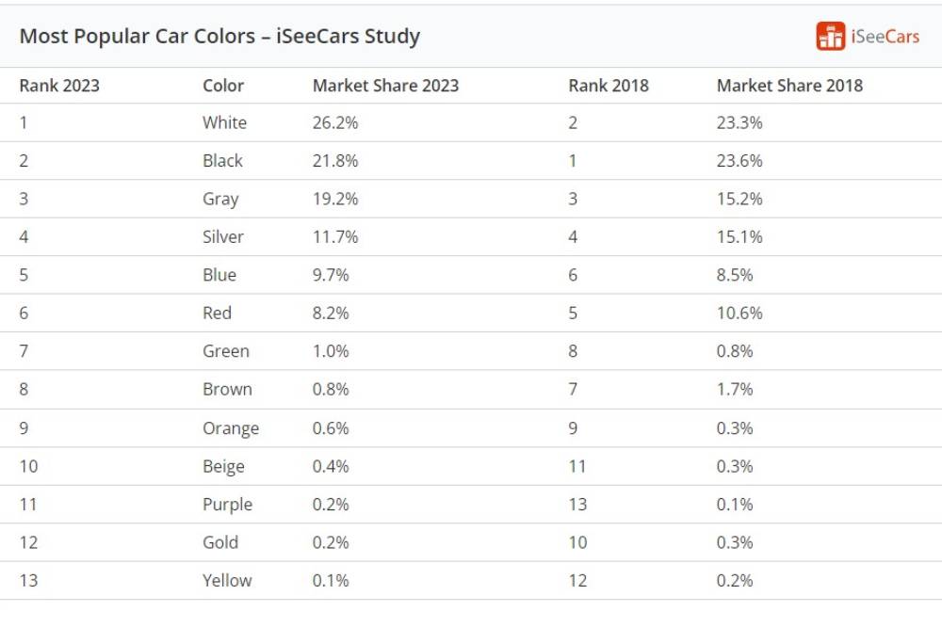Select the Gray color cell
Screen dimensions: 942x628
pyautogui.click(x=220, y=199)
